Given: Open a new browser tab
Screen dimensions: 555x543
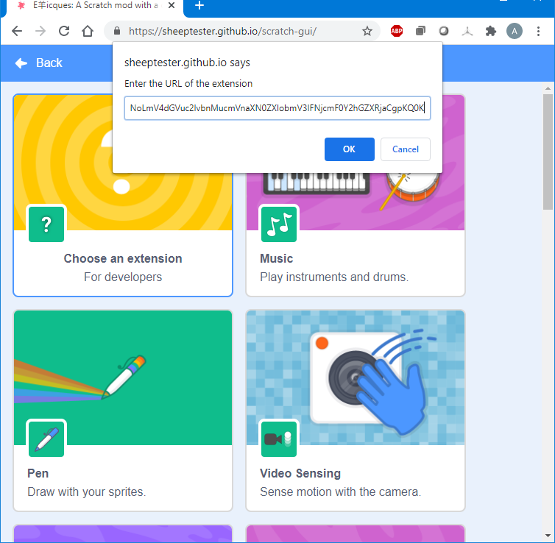Looking at the screenshot, I should (199, 5).
